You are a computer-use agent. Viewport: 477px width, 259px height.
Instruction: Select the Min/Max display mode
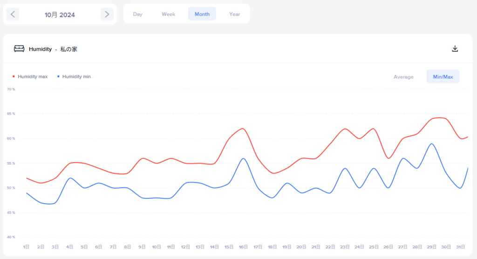tap(443, 77)
